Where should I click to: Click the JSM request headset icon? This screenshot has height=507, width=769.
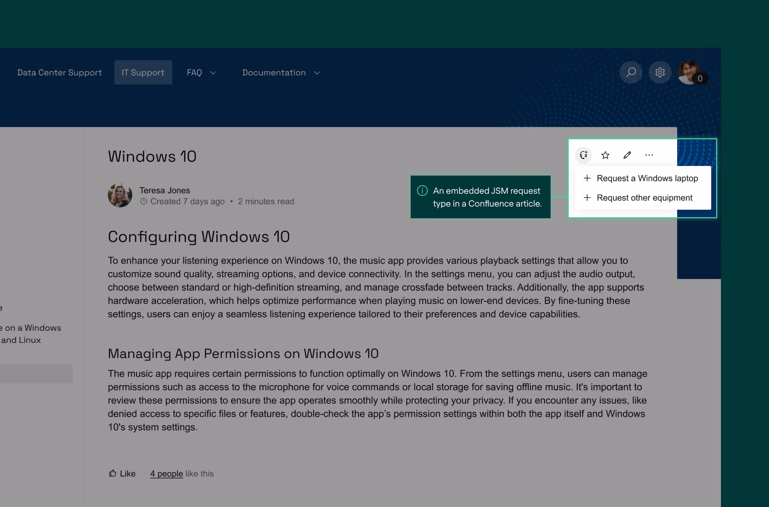point(584,155)
